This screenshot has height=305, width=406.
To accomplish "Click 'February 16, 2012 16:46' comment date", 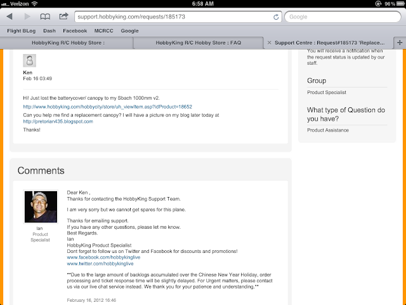I will click(x=91, y=301).
